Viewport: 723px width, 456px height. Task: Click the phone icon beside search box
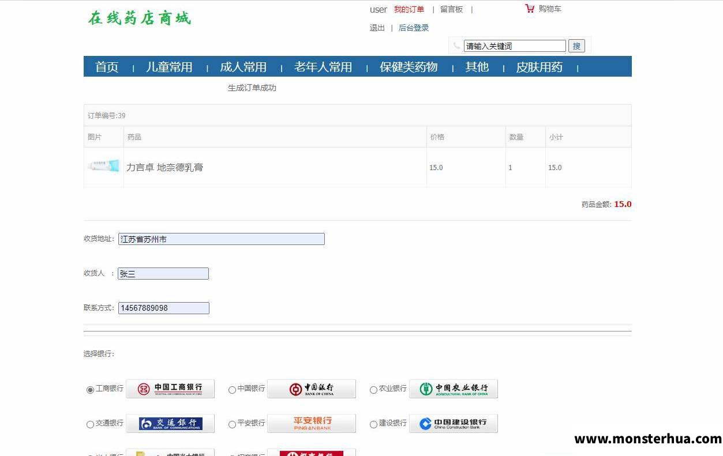pos(457,46)
